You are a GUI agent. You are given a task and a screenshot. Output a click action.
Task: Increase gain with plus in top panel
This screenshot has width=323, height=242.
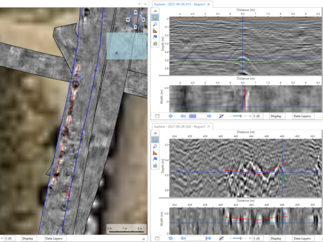click(250, 116)
